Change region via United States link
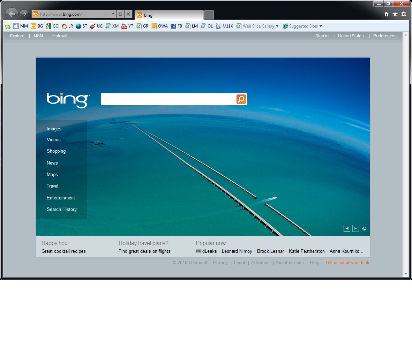 351,36
